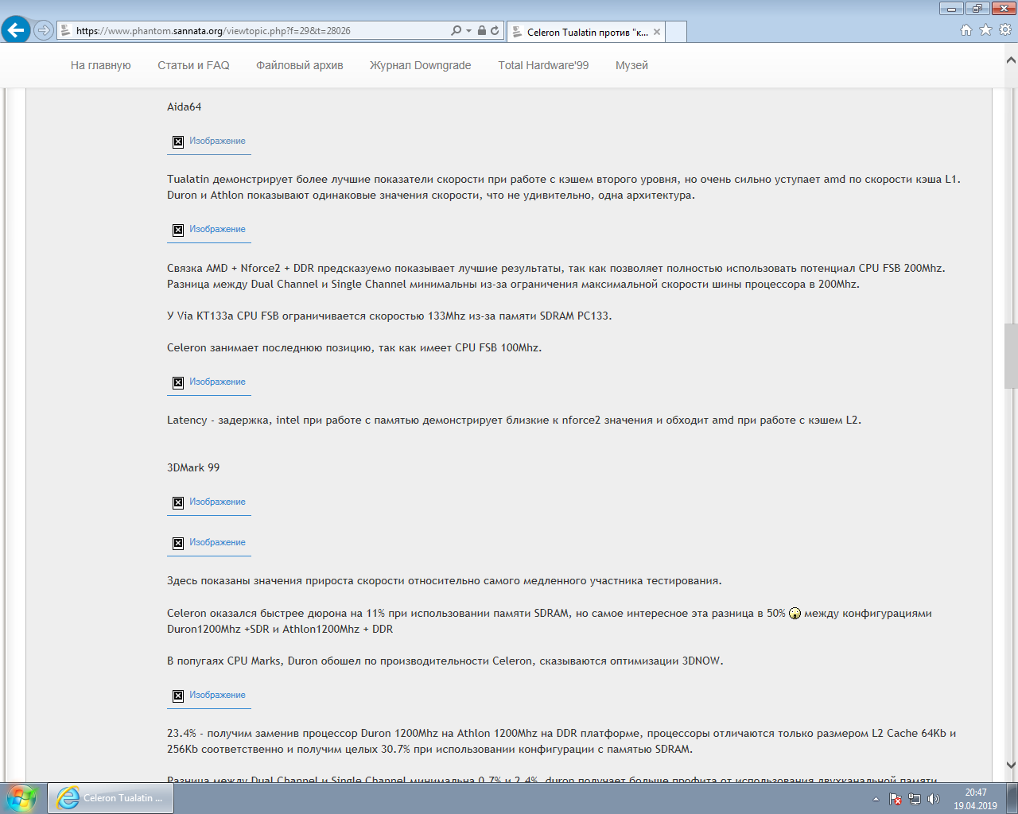Click the broken image icon just above 'Здесь показаны значения'
Image resolution: width=1018 pixels, height=814 pixels.
click(178, 543)
